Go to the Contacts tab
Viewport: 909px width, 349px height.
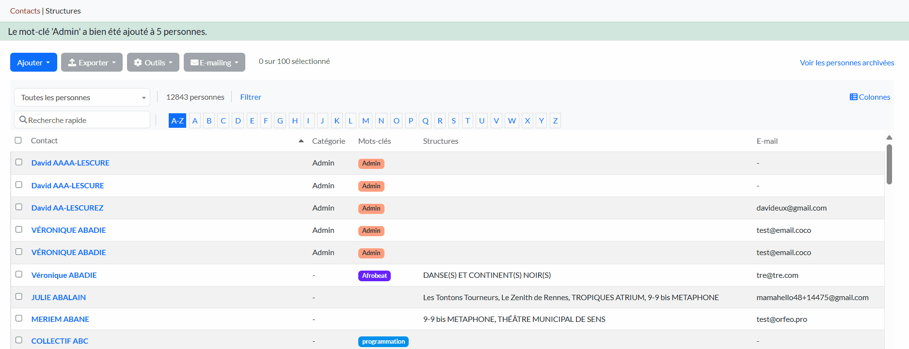coord(25,11)
